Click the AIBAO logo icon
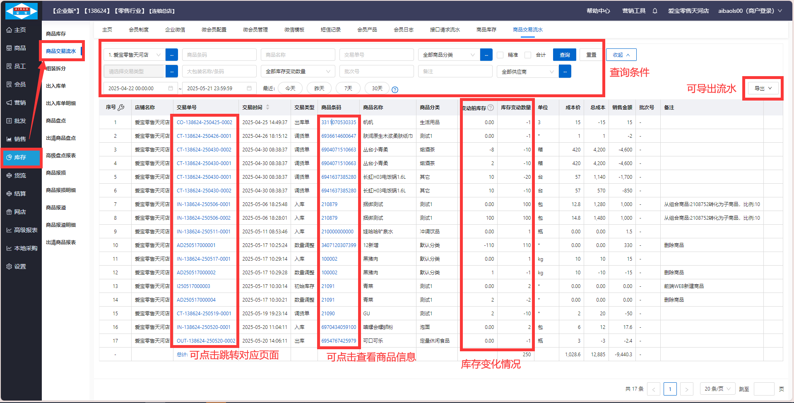This screenshot has height=403, width=794. pos(22,11)
